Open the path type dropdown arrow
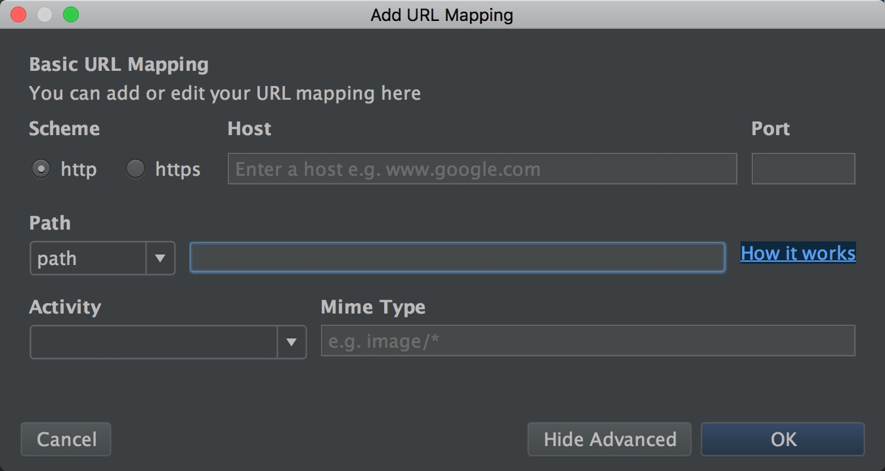 pyautogui.click(x=160, y=258)
